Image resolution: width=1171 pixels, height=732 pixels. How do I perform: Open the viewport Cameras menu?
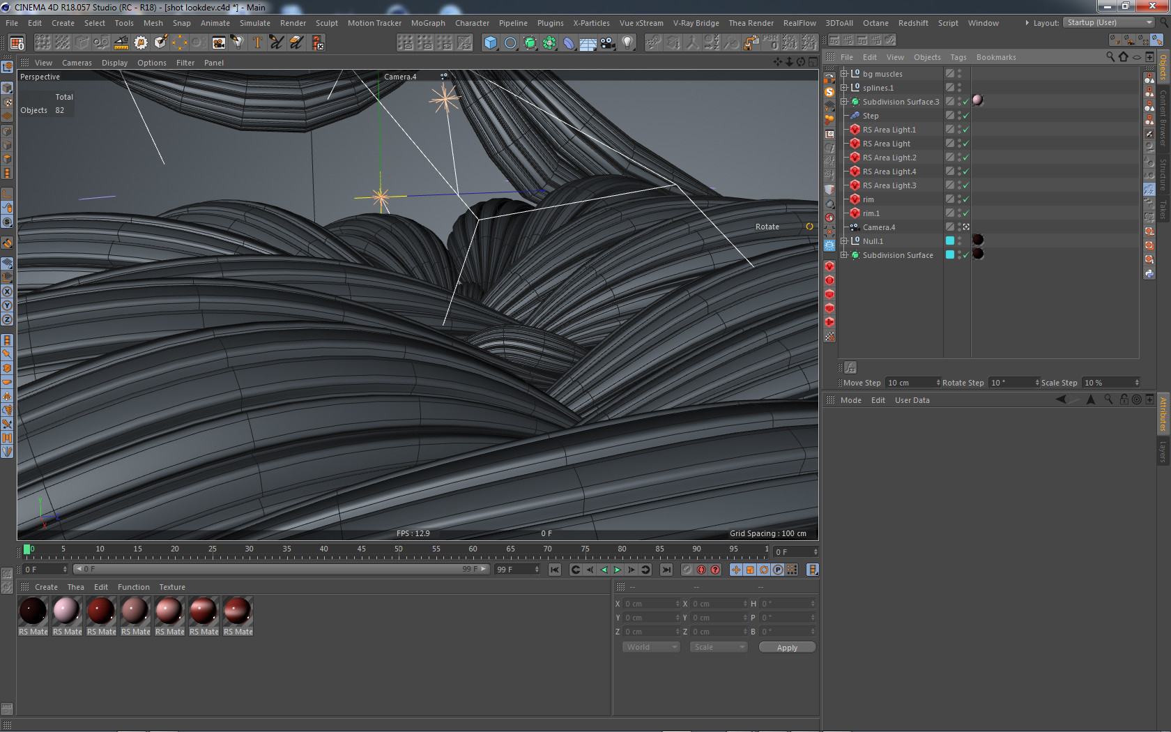pyautogui.click(x=77, y=63)
